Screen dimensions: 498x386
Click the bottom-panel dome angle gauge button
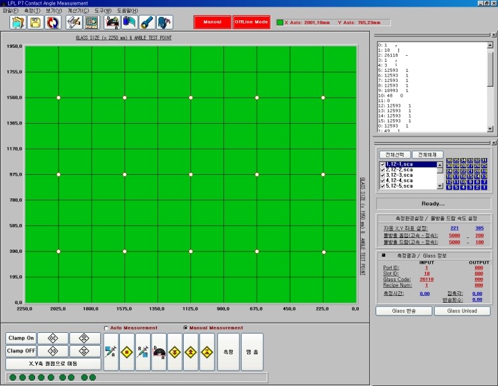pos(159,352)
